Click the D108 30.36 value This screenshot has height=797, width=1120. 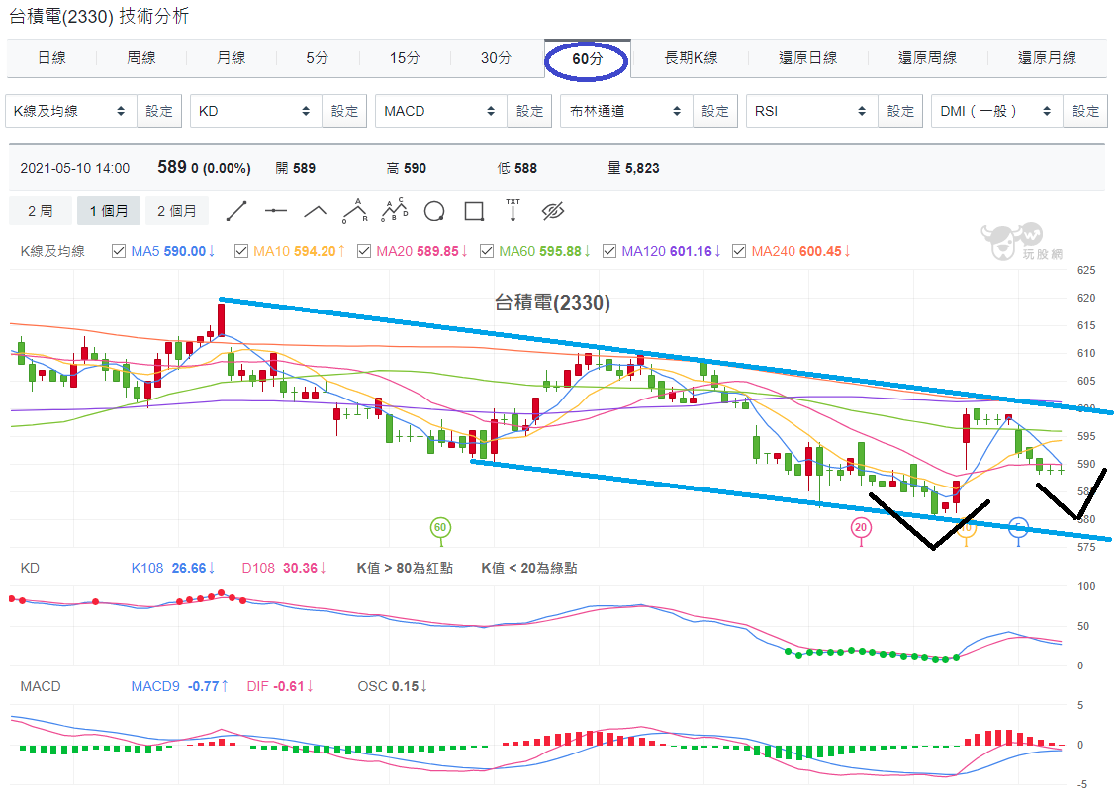click(x=284, y=568)
